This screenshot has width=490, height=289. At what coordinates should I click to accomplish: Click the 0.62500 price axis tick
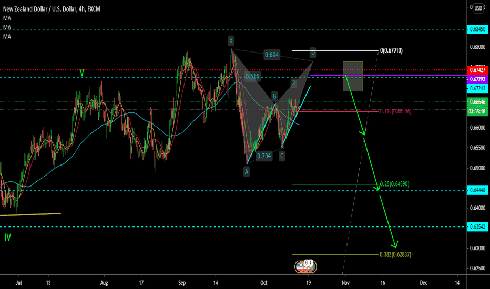[477, 268]
